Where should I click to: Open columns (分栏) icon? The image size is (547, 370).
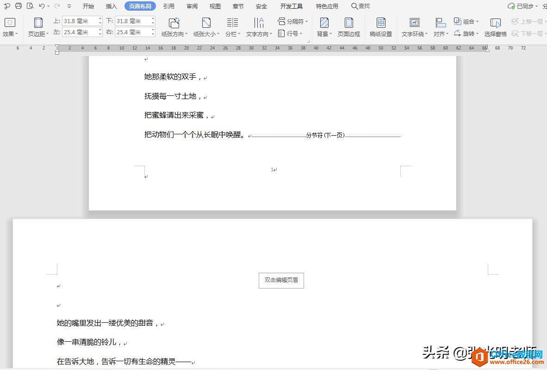click(x=232, y=23)
